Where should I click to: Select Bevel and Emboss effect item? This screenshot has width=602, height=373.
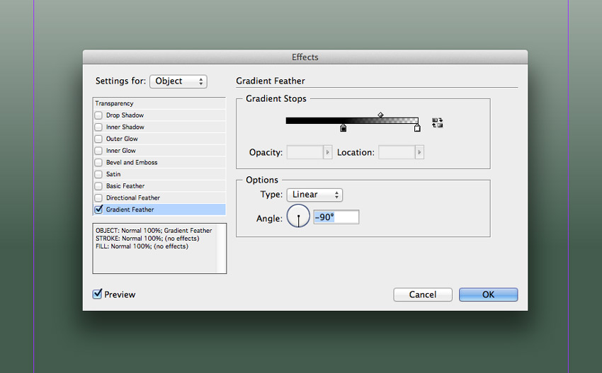tap(132, 163)
